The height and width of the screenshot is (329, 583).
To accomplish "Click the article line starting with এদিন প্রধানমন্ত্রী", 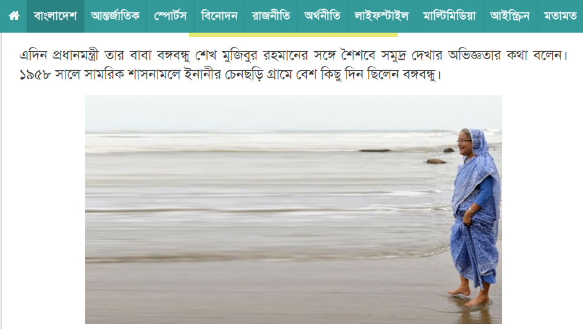I will [293, 55].
